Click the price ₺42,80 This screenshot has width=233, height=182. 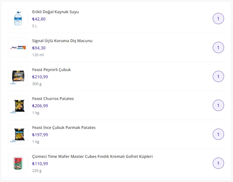(x=39, y=19)
